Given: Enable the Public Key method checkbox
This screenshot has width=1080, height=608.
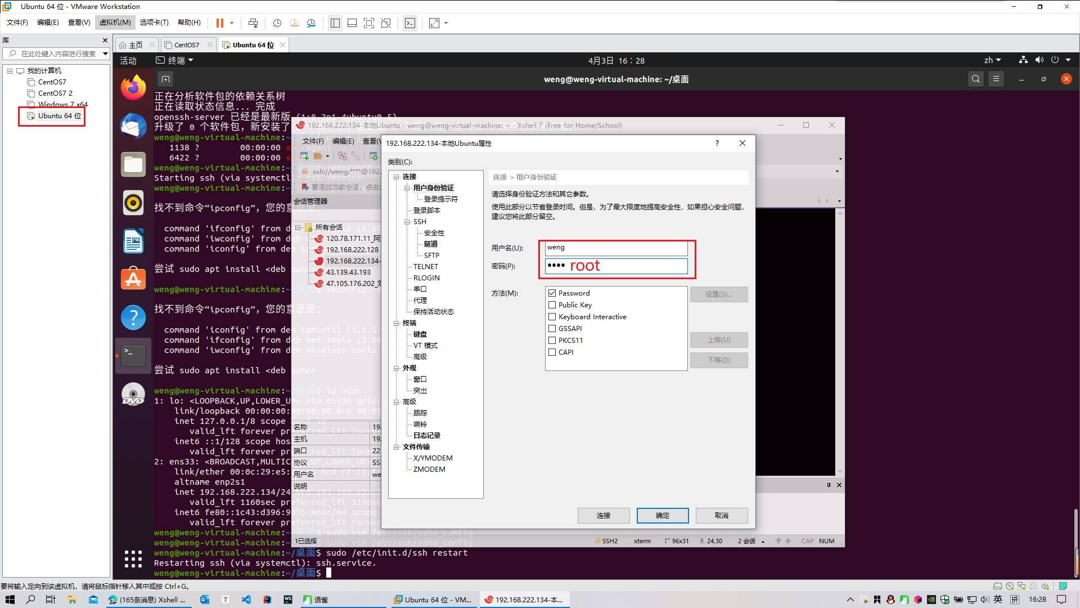Looking at the screenshot, I should pos(552,305).
